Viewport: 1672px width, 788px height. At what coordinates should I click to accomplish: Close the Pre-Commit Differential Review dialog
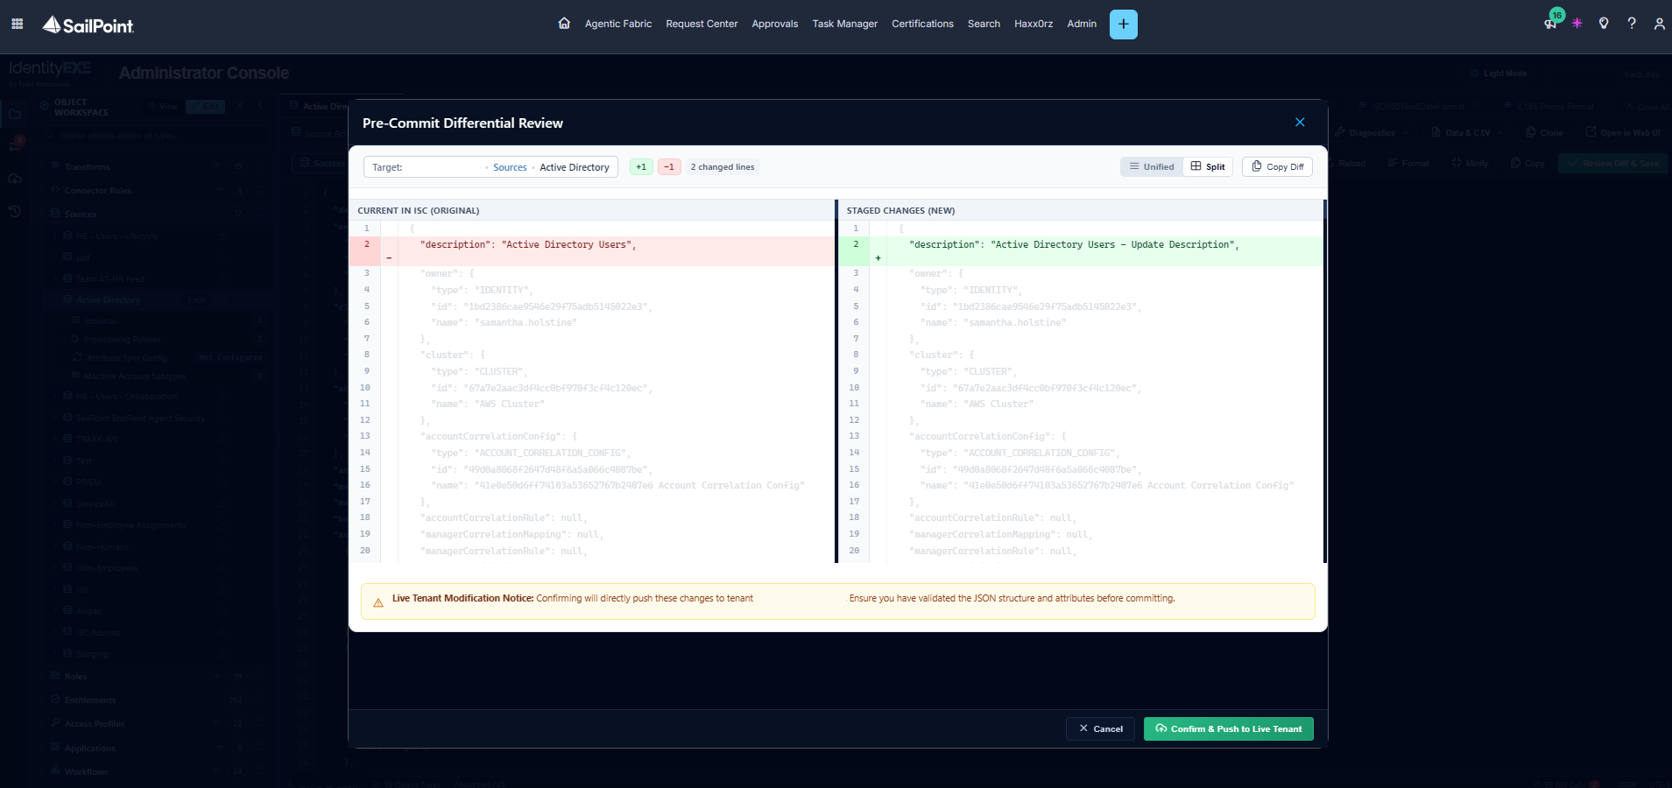coord(1300,123)
